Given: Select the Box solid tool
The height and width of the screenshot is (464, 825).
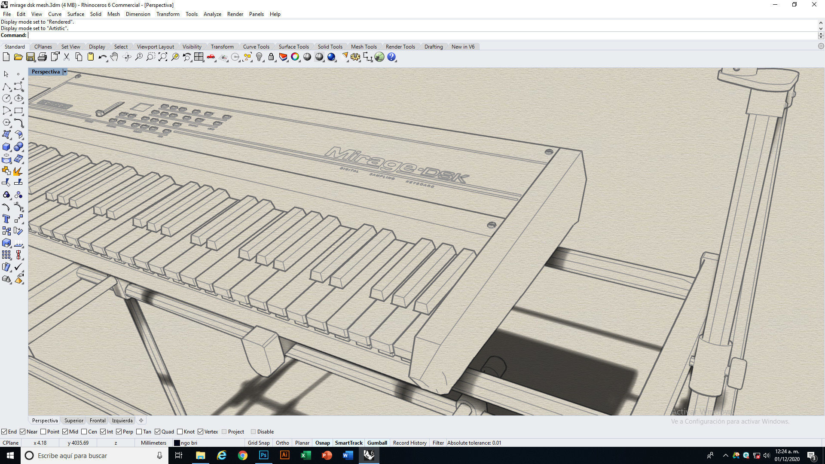Looking at the screenshot, I should [x=6, y=147].
